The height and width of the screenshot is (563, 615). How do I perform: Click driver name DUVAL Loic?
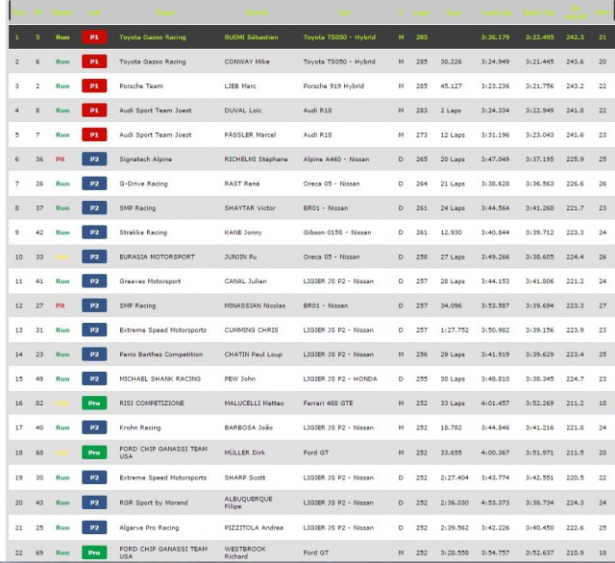243,110
